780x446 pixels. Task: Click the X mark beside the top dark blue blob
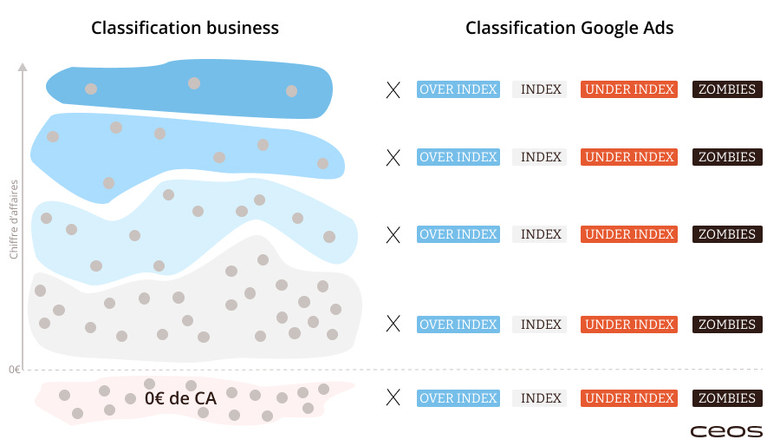click(393, 90)
